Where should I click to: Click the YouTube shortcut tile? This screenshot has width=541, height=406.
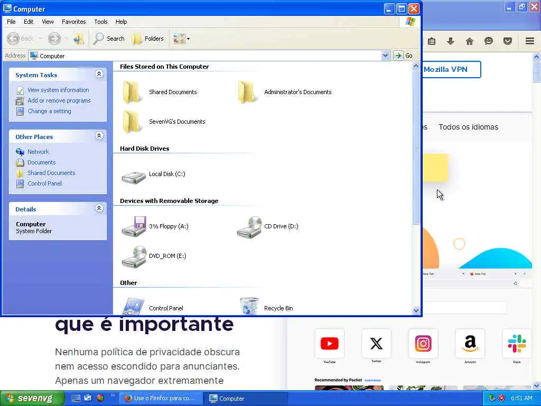tap(330, 344)
